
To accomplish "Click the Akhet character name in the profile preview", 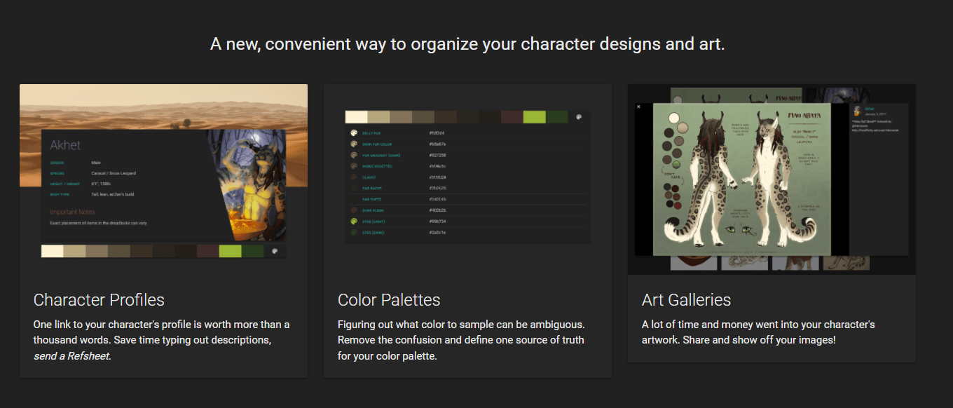I will point(65,145).
